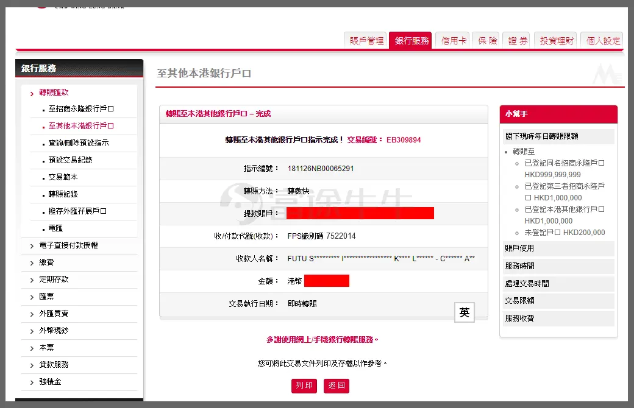This screenshot has height=408, width=634.
Task: Open 服務收費 in the helper panel
Action: tap(519, 318)
